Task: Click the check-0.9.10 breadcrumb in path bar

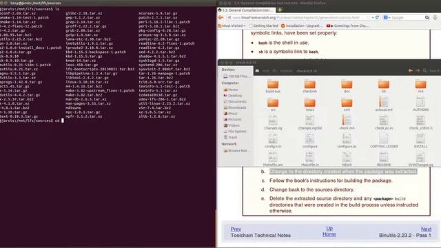Action: [x=307, y=71]
